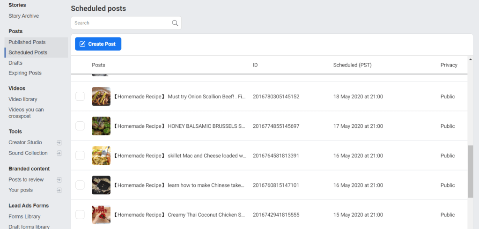Open the Thai Coconut Chicken post thumbnail

click(x=101, y=214)
